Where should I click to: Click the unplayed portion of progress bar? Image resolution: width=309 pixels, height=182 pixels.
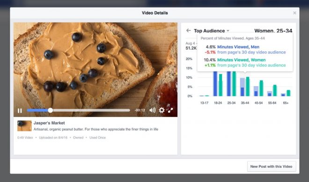point(91,110)
